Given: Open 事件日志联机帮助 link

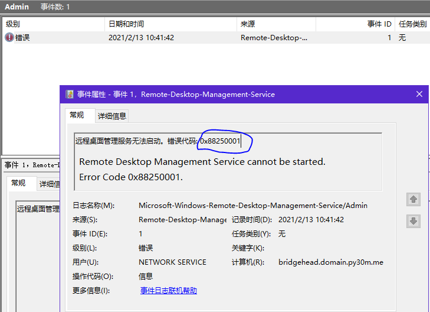Looking at the screenshot, I should tap(168, 291).
